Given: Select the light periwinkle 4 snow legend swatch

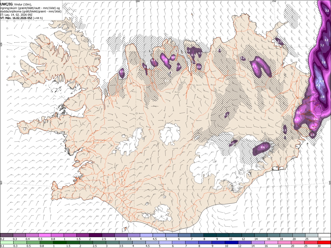Looking at the screenshot, I should pyautogui.click(x=146, y=235).
